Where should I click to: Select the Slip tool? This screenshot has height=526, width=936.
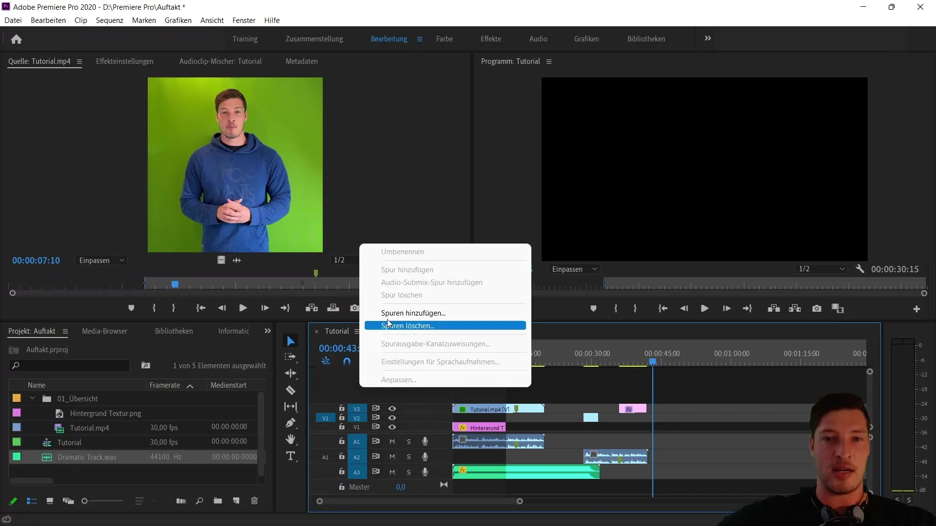point(291,407)
